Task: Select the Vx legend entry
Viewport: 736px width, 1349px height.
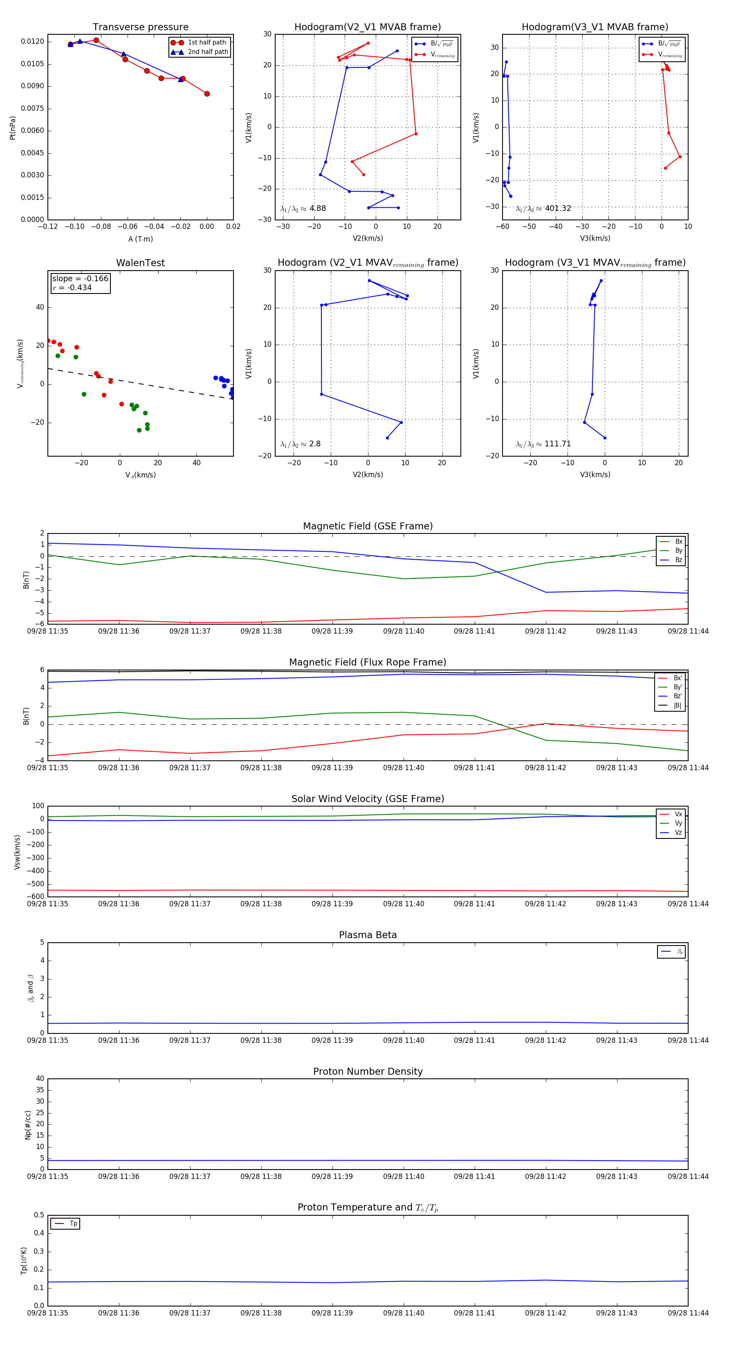Action: click(671, 814)
